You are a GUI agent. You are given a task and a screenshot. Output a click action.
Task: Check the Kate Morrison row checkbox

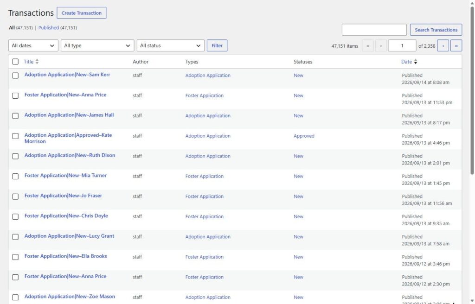pyautogui.click(x=15, y=136)
